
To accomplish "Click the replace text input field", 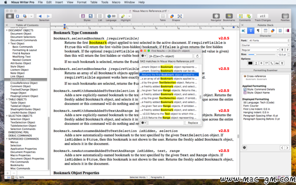I will 166,123.
